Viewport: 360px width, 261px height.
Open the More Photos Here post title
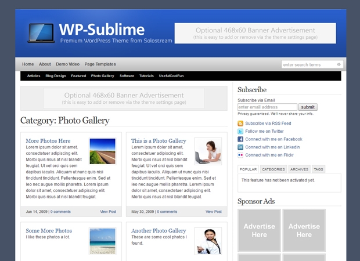click(x=48, y=141)
